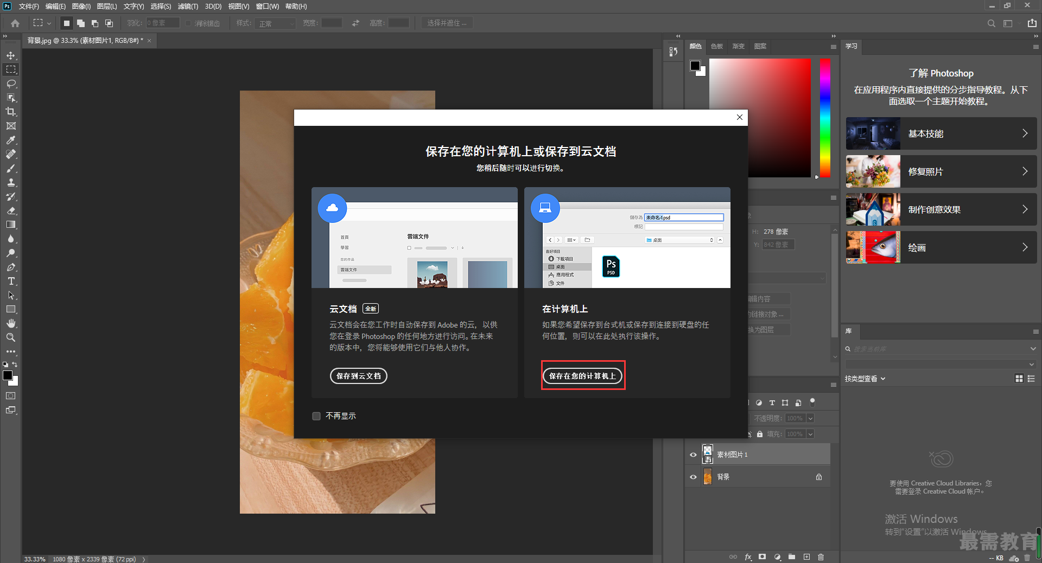Screen dimensions: 1042x563
Task: Select the Zoom tool
Action: 11,337
